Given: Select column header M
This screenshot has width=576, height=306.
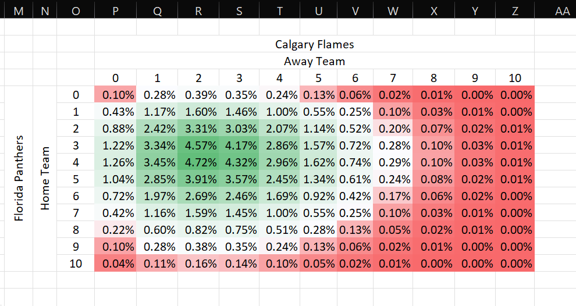Looking at the screenshot, I should (x=19, y=11).
